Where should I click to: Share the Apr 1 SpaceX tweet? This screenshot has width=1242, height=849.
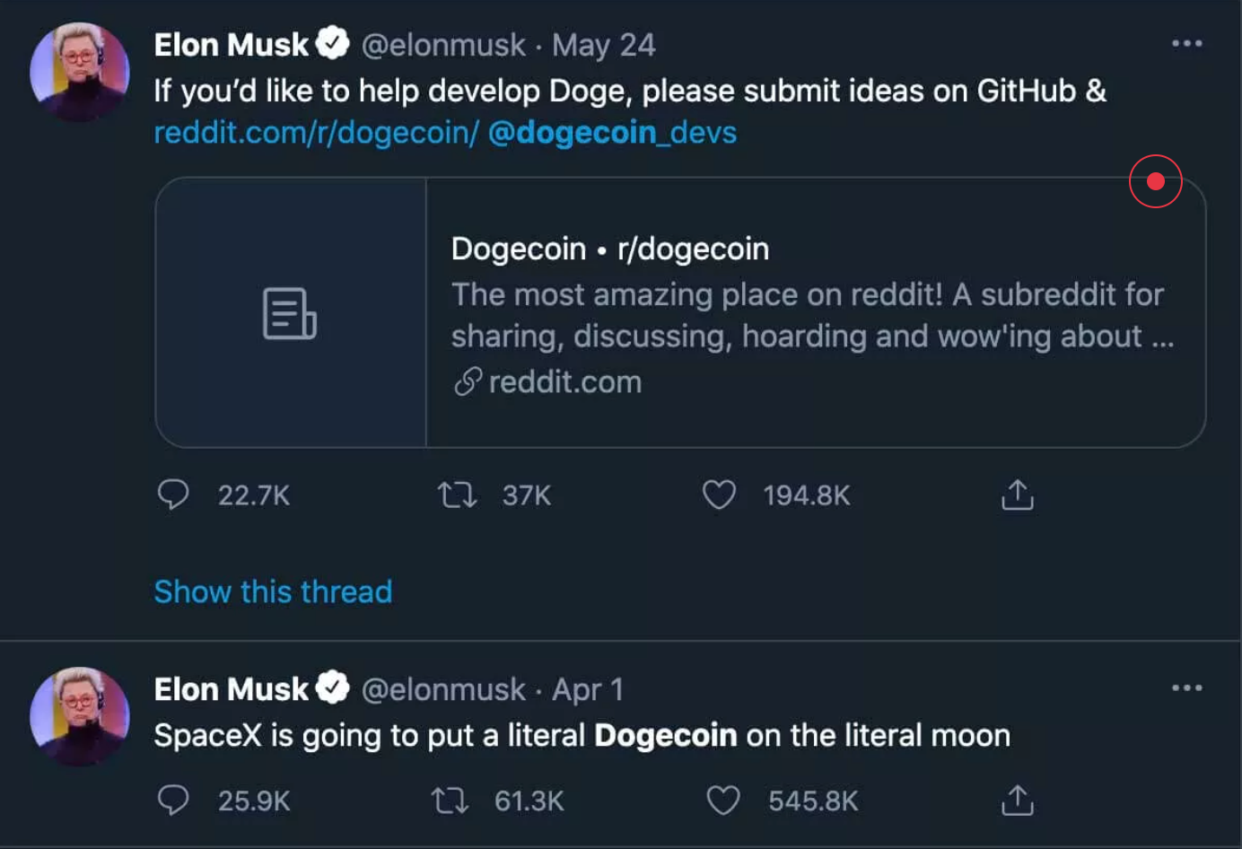click(1018, 800)
